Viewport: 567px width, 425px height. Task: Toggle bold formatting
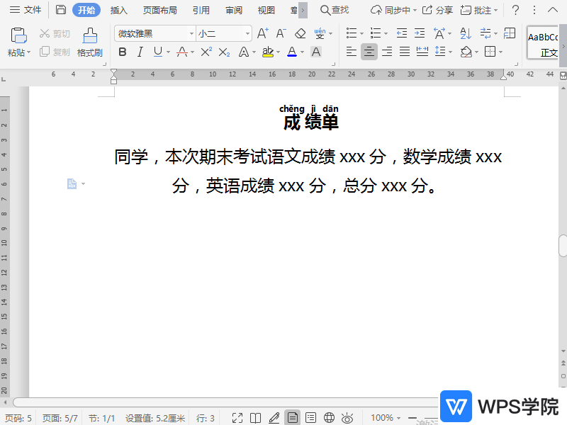[x=121, y=52]
